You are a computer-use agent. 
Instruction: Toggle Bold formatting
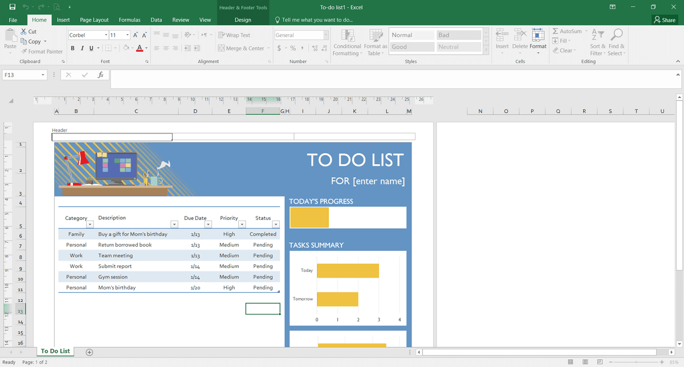click(73, 48)
